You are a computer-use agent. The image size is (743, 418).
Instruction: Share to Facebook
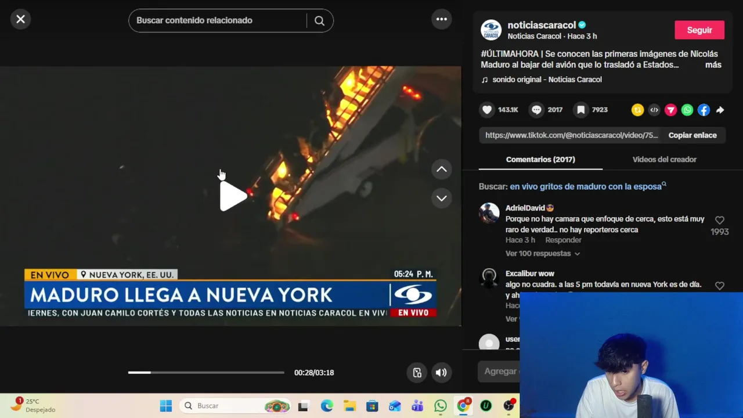704,110
